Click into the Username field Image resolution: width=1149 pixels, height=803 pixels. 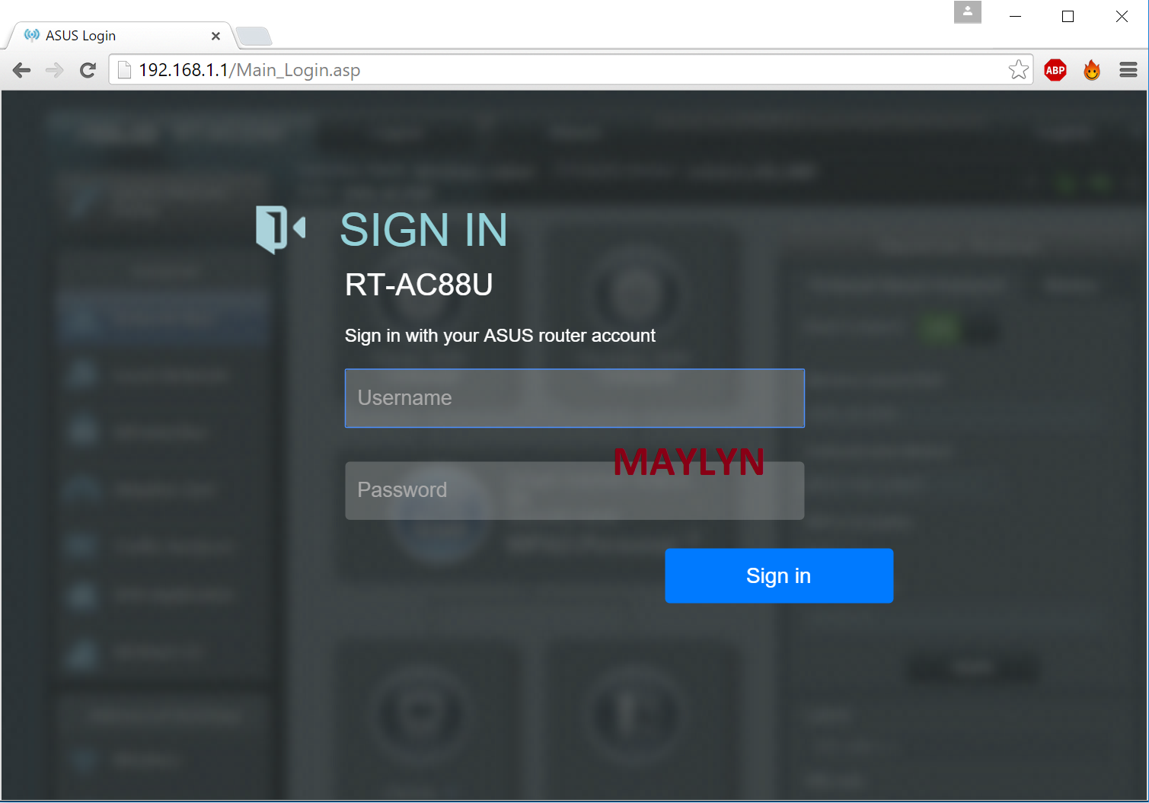tap(574, 398)
